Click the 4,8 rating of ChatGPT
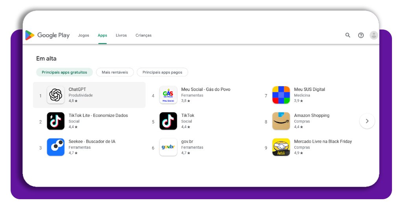This screenshot has height=211, width=403. pyautogui.click(x=73, y=101)
